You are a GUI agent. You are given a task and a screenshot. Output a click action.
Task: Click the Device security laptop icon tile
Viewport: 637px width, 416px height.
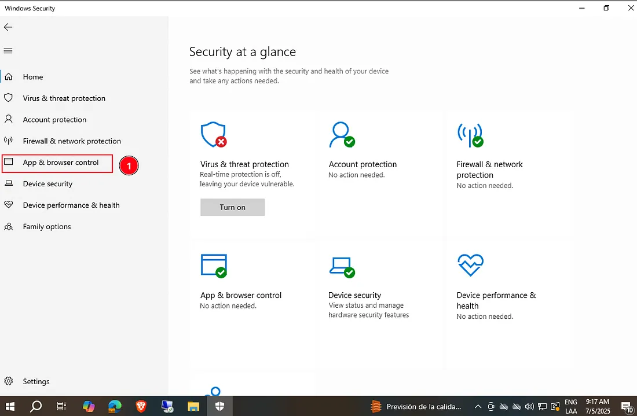[342, 267]
